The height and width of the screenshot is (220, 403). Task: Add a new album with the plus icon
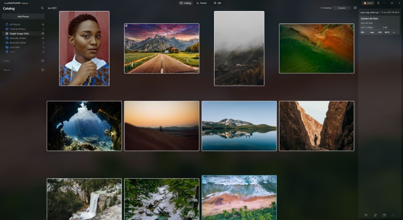pos(43,70)
